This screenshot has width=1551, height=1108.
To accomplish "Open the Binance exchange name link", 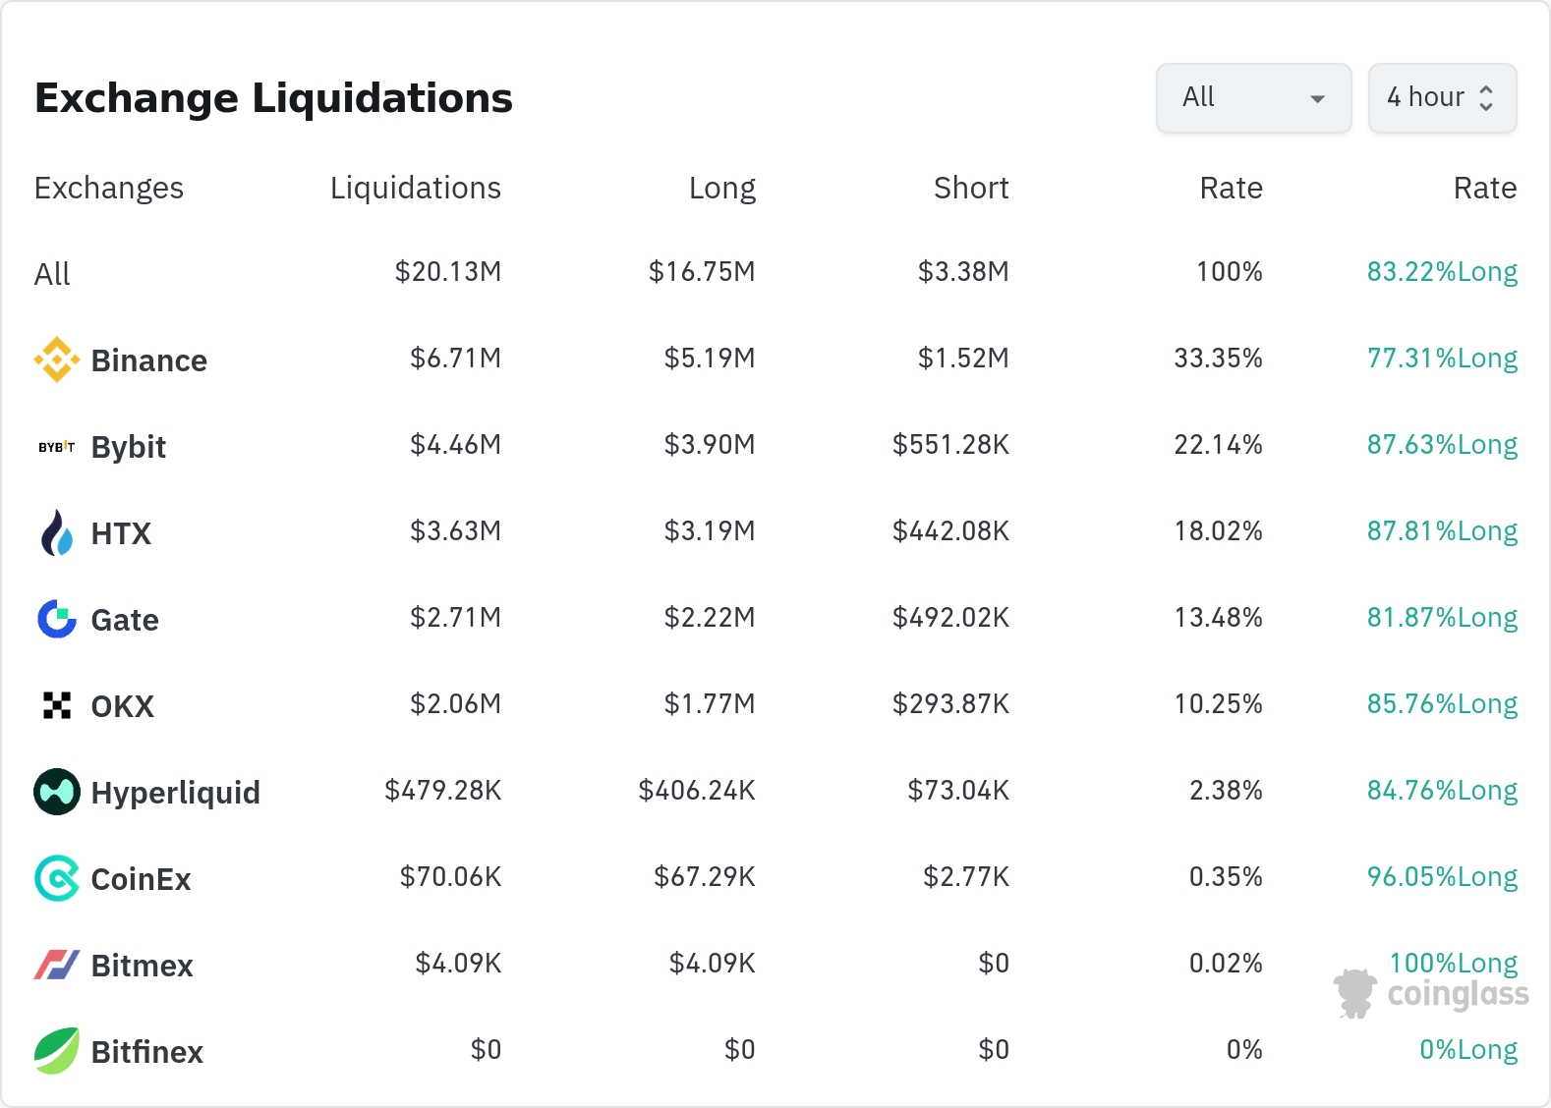I will tap(148, 360).
